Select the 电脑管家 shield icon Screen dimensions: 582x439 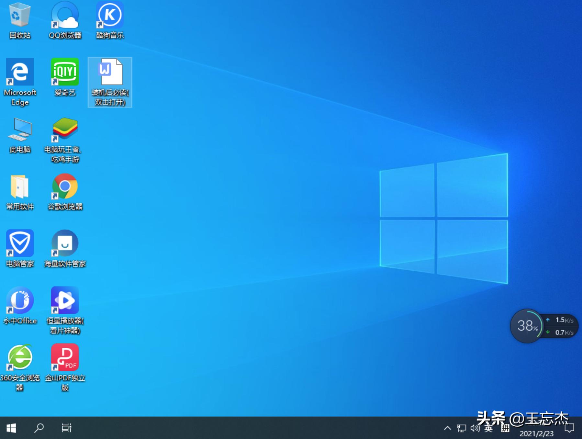pyautogui.click(x=20, y=243)
